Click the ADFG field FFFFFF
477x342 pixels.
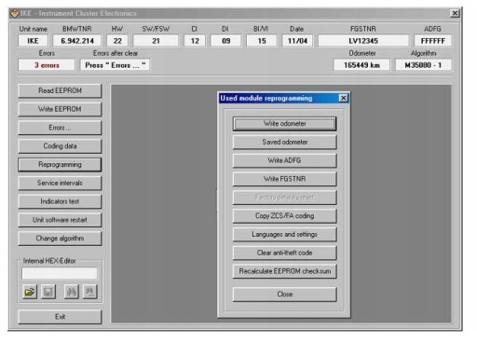(x=433, y=41)
